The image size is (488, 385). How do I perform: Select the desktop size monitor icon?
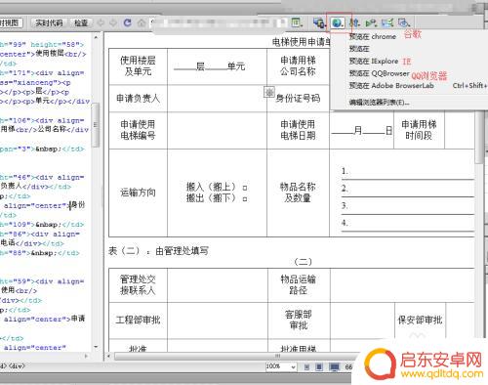[334, 367]
